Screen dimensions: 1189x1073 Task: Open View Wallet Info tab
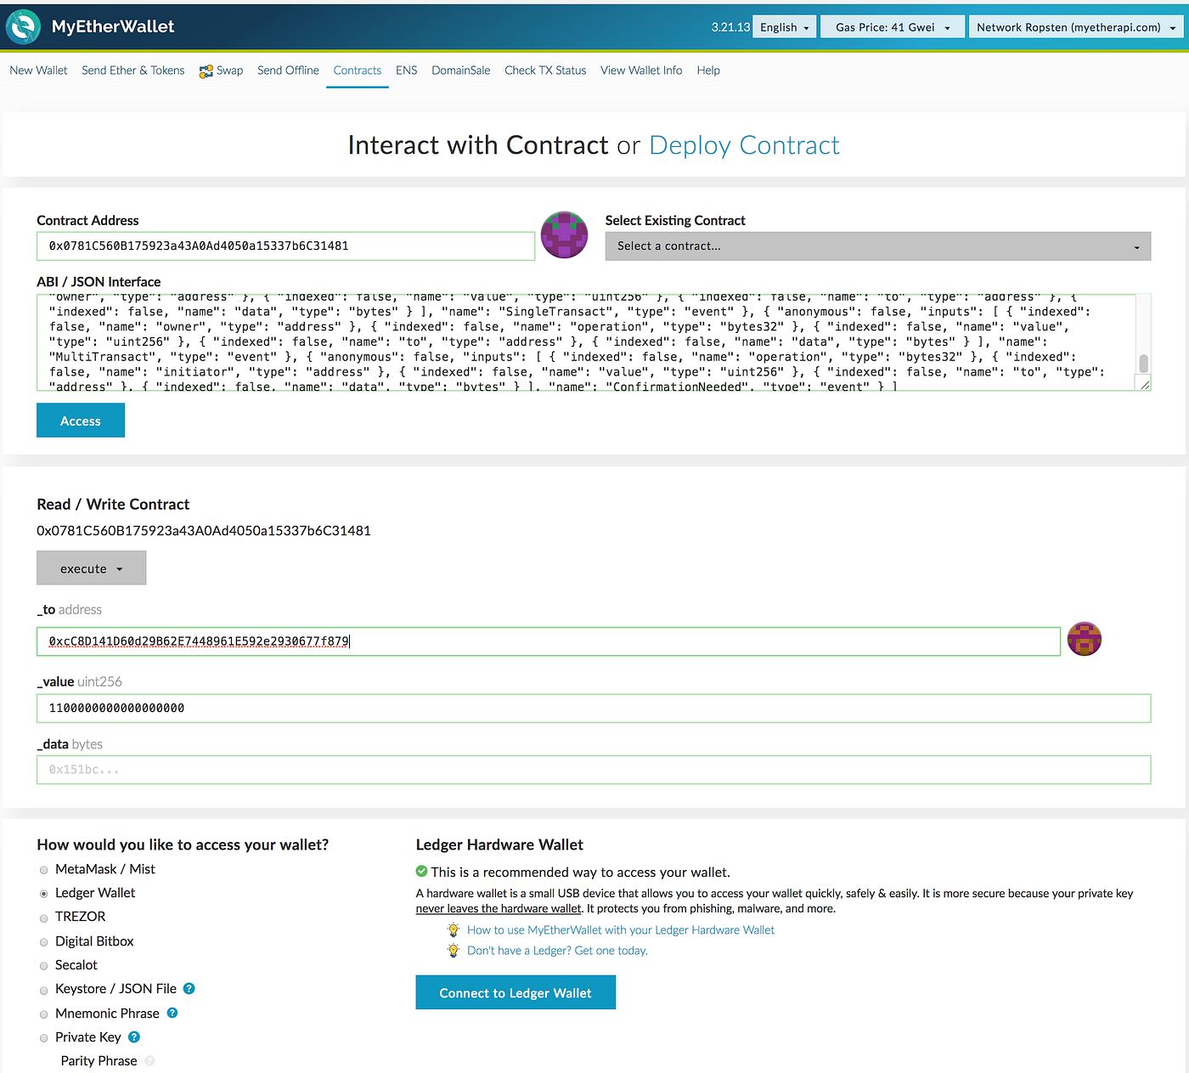(x=641, y=71)
